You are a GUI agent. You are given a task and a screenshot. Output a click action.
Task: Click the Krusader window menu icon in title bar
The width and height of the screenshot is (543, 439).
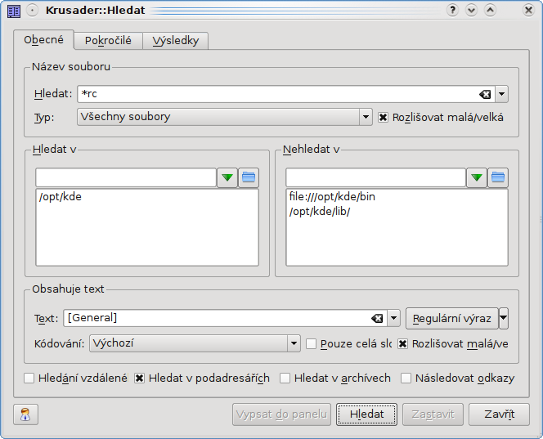(14, 11)
